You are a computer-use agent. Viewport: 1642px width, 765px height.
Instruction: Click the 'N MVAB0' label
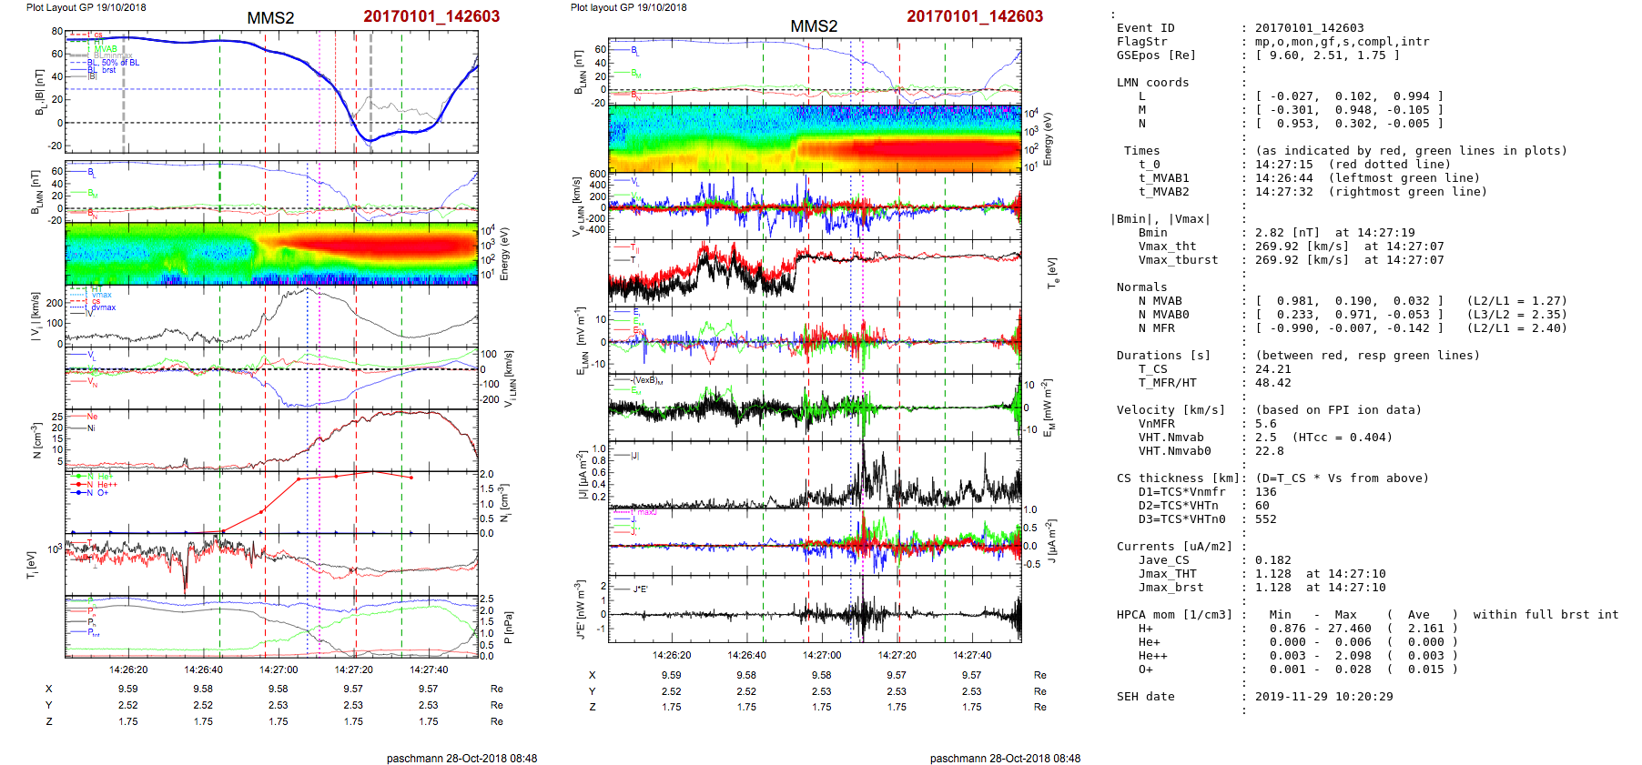[1163, 315]
